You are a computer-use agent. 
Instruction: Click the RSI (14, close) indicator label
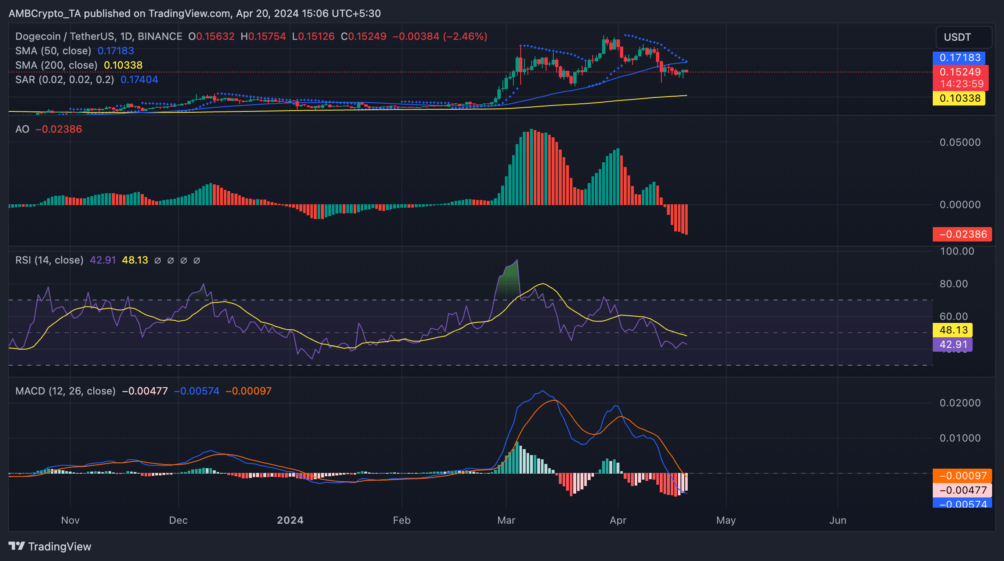point(50,260)
